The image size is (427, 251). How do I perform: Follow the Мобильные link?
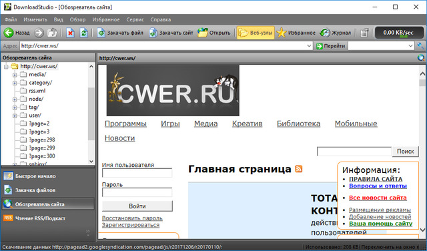(x=356, y=123)
